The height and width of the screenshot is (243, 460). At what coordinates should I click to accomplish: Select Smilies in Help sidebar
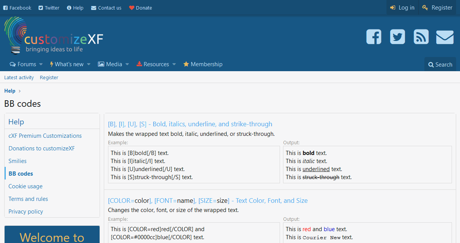(18, 161)
